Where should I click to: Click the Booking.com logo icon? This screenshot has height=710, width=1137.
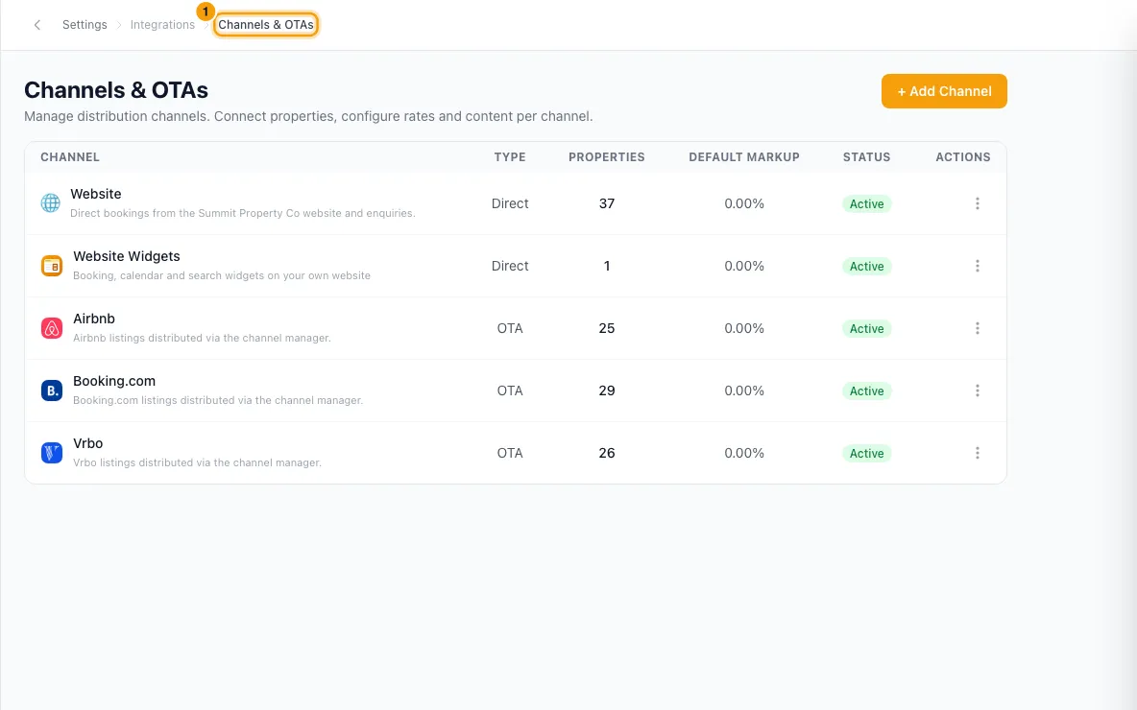tap(52, 390)
